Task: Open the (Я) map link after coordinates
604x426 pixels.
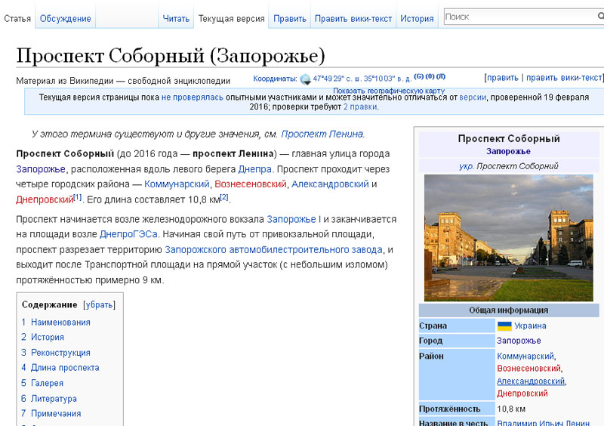Action: pyautogui.click(x=441, y=77)
